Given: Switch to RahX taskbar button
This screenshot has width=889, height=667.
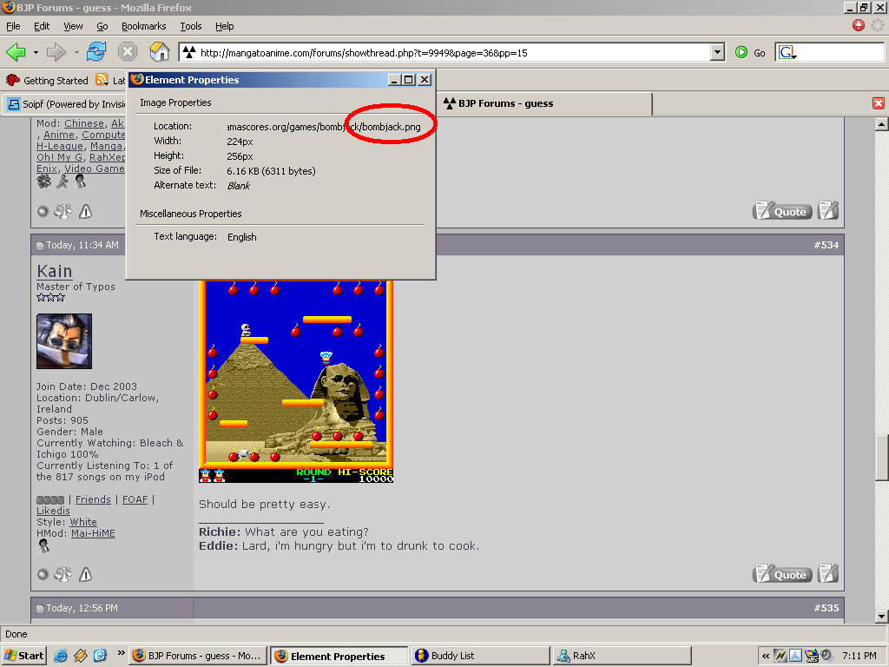Looking at the screenshot, I should 622,656.
